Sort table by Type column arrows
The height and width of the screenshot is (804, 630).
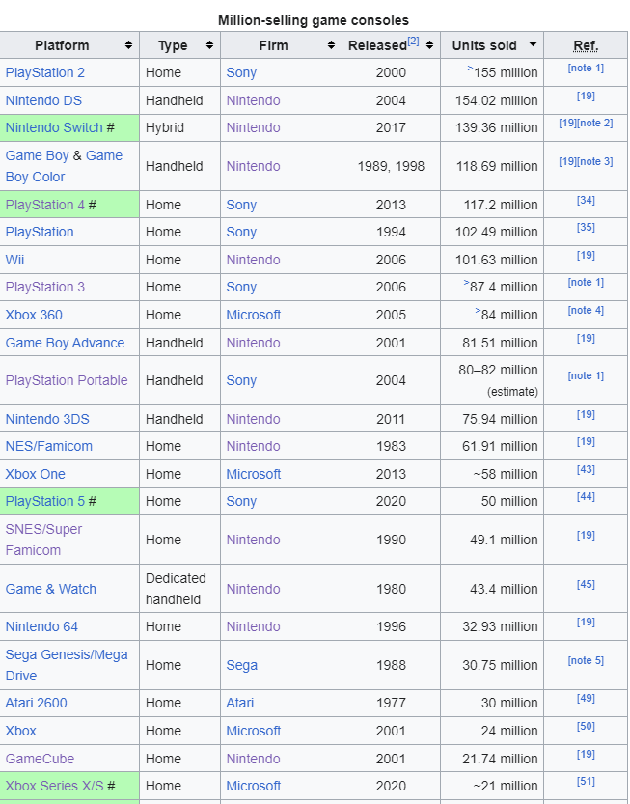coord(209,45)
